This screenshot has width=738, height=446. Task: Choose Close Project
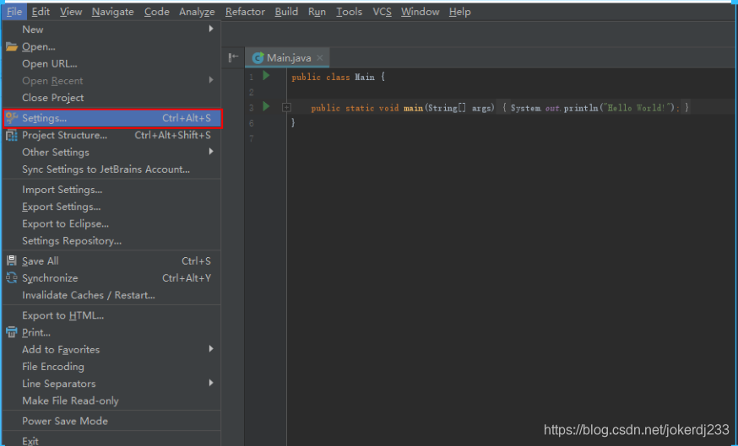pos(111,98)
